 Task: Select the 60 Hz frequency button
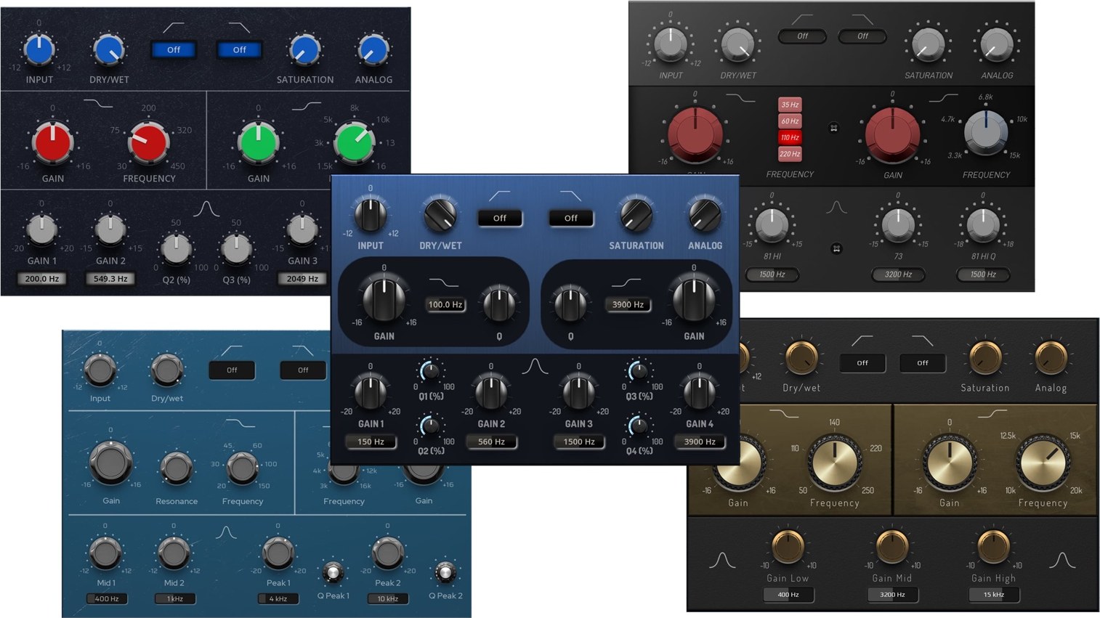[x=790, y=121]
